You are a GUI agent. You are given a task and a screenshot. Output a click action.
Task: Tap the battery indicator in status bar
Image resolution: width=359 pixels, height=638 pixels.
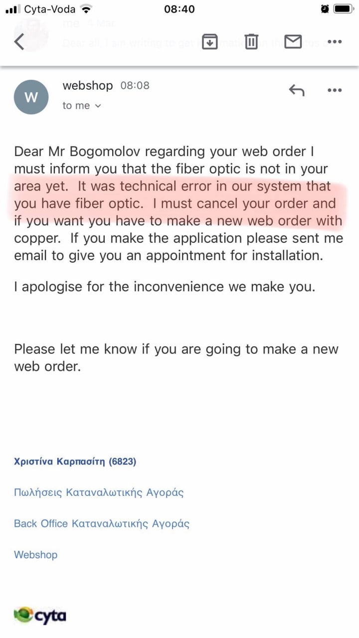pos(344,9)
